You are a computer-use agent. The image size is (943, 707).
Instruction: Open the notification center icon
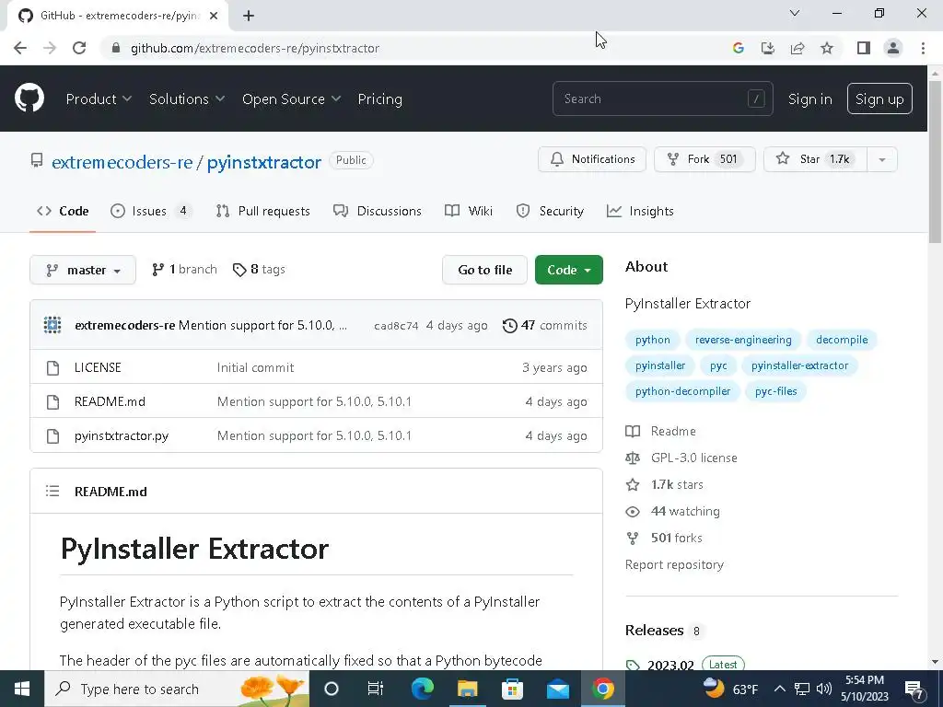click(x=914, y=689)
